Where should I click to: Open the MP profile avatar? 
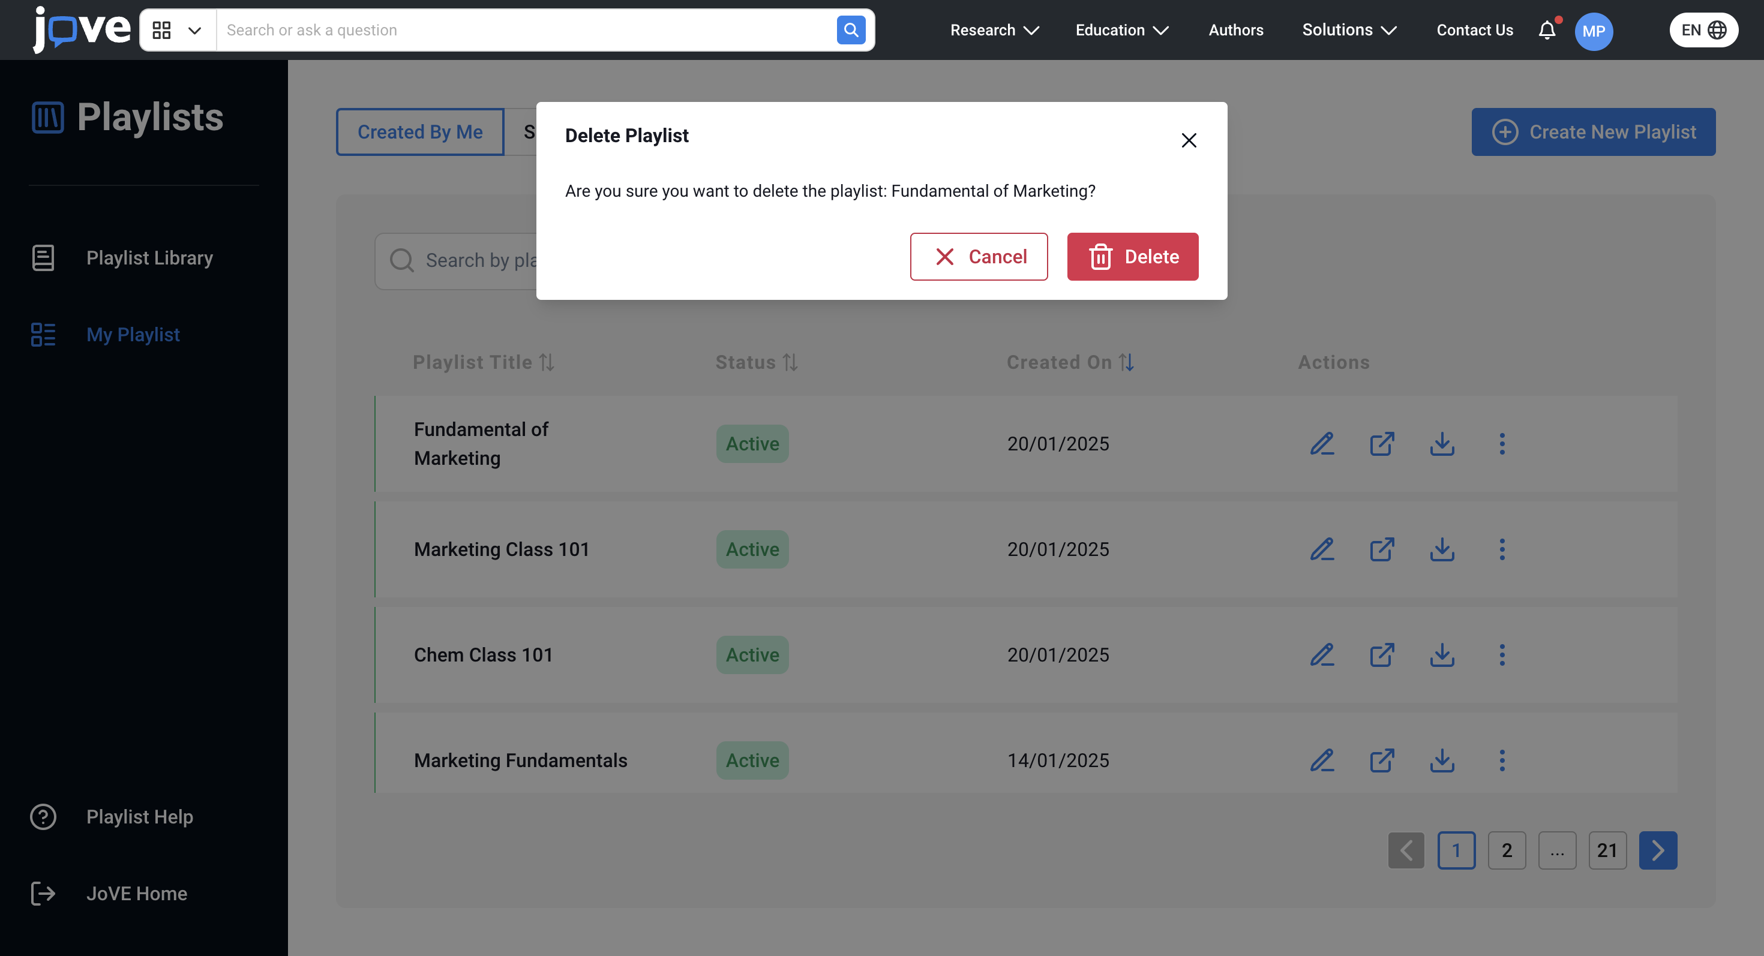1593,31
